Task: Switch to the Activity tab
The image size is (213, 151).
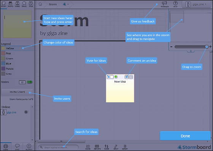Action: 29,147
